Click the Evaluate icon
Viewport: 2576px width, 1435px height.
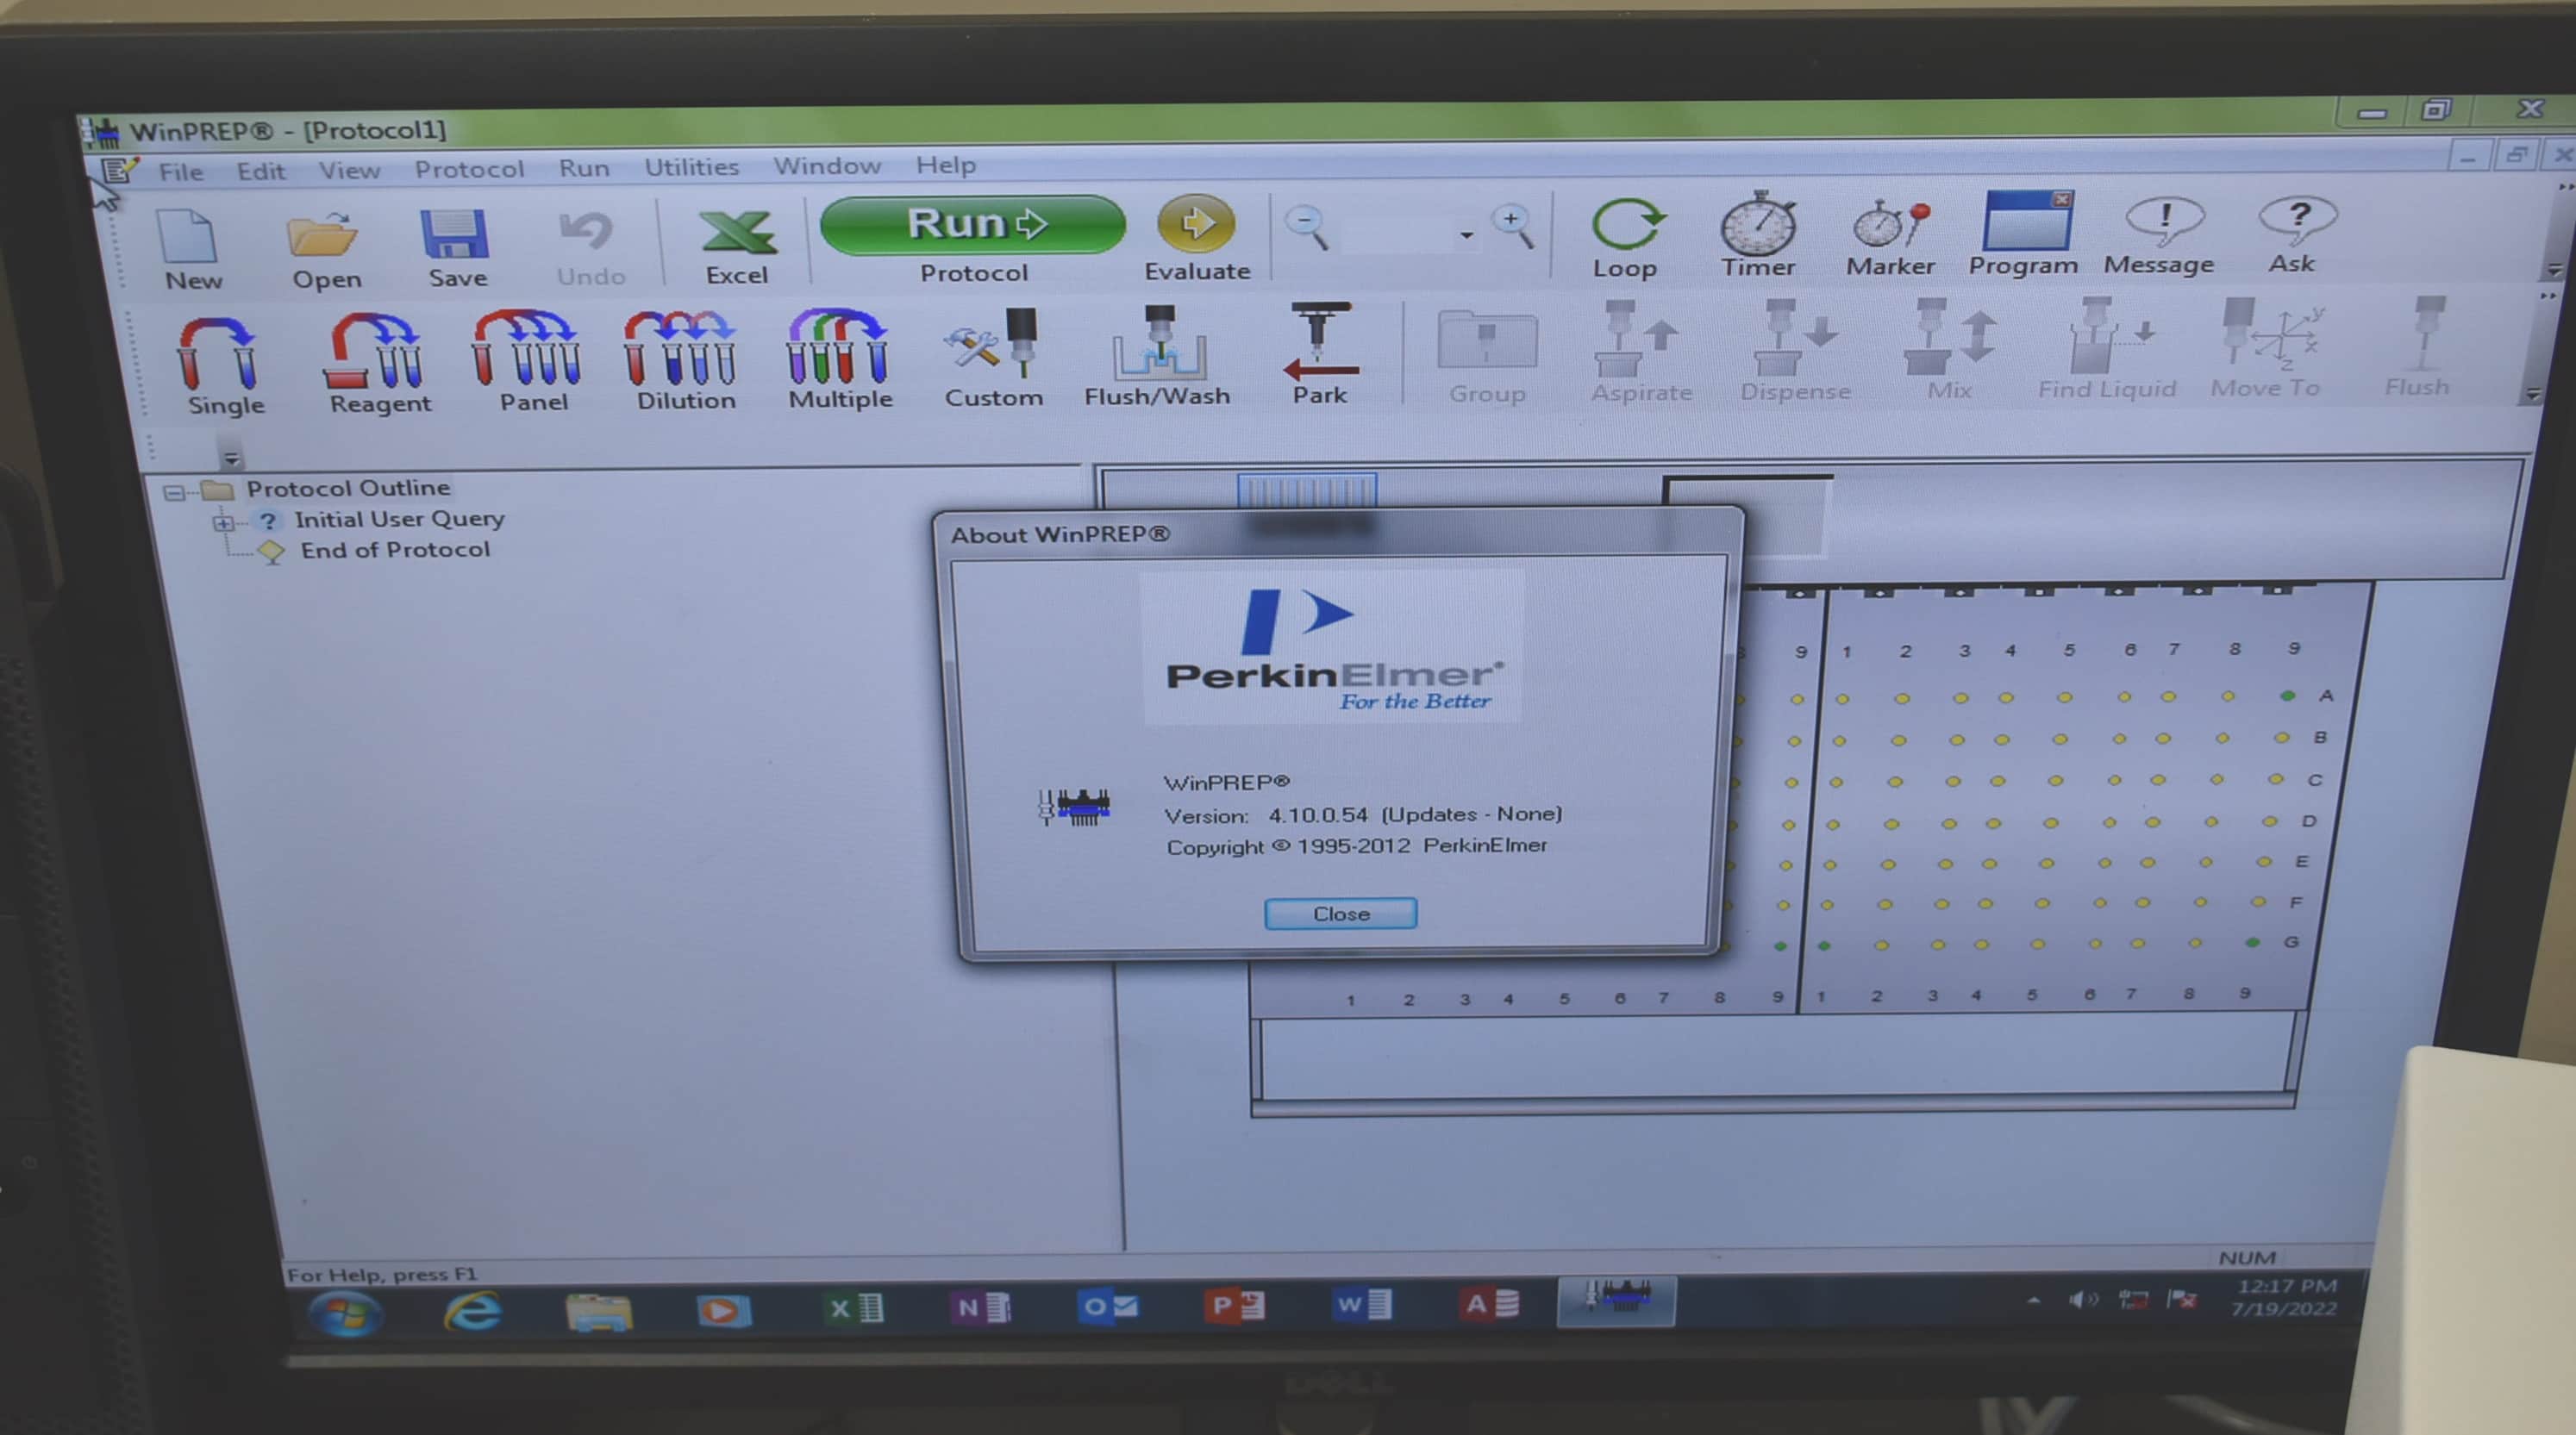pyautogui.click(x=1196, y=239)
